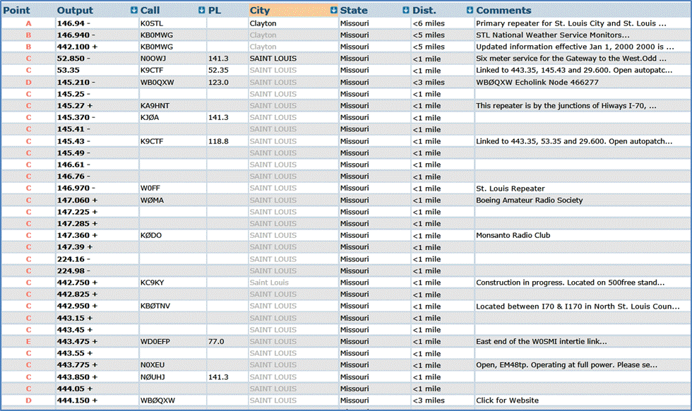The width and height of the screenshot is (692, 411).
Task: Select point marker A in first row
Action: [x=29, y=23]
